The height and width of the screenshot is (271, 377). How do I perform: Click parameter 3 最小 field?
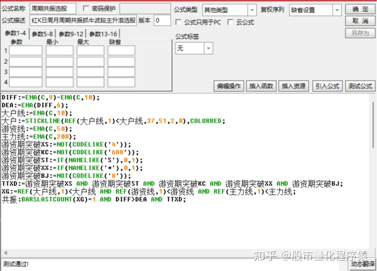tap(60, 72)
